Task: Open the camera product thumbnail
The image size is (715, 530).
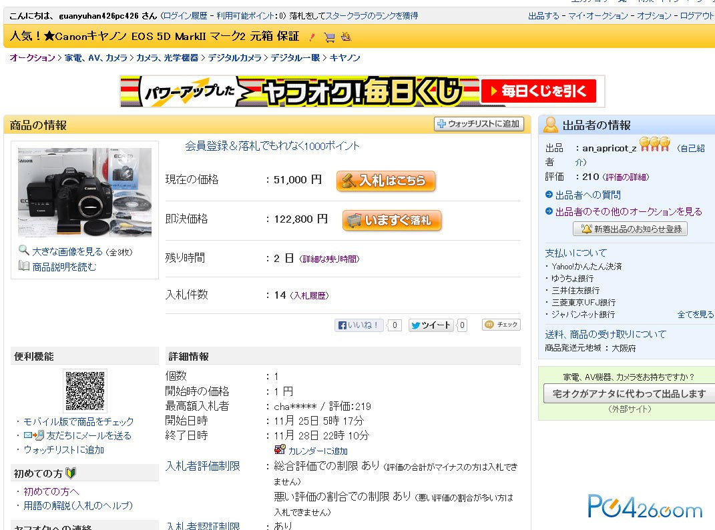Action: pyautogui.click(x=85, y=192)
